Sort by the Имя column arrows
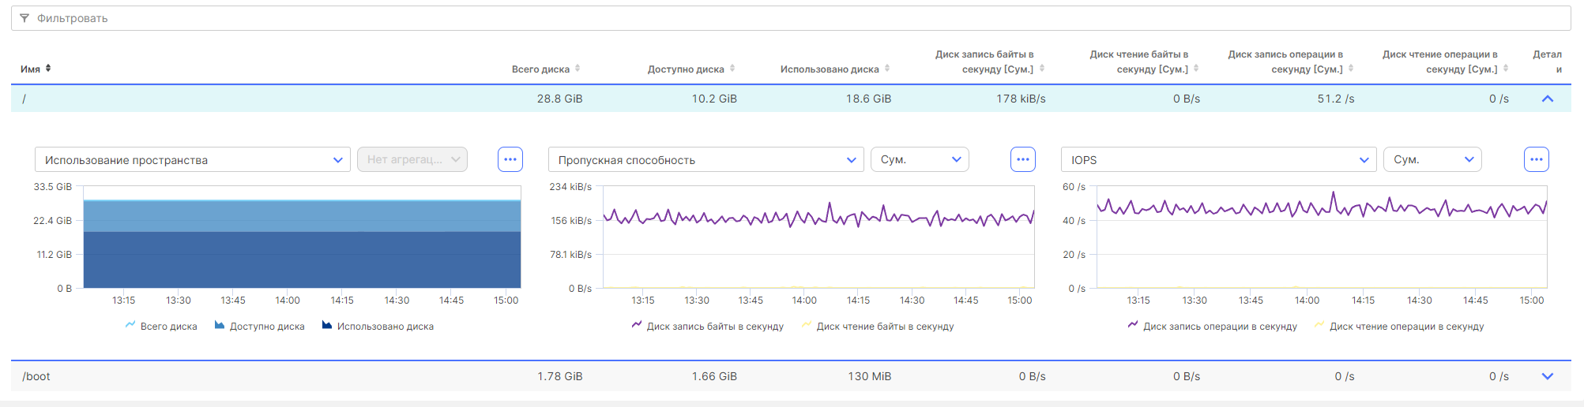Screen dimensions: 1584x407 coord(48,69)
